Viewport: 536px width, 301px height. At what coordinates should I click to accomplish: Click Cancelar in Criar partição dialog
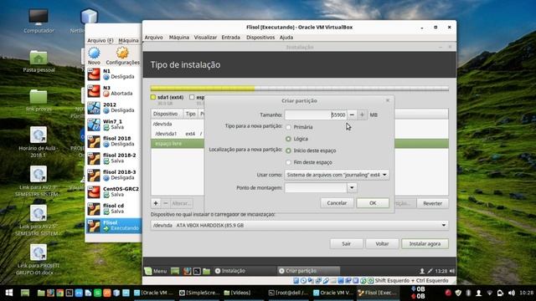(x=337, y=203)
